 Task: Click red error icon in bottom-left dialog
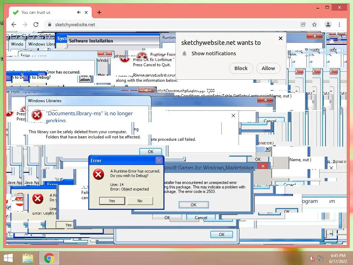(38, 198)
